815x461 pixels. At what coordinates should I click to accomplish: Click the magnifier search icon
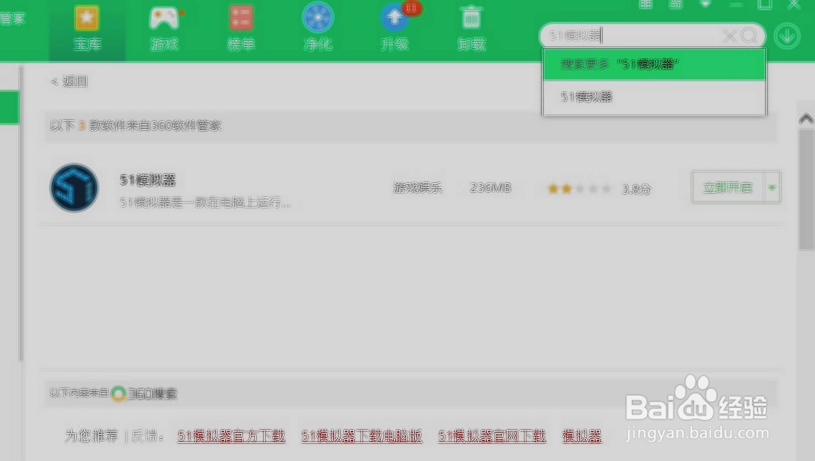[750, 36]
